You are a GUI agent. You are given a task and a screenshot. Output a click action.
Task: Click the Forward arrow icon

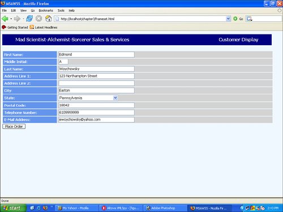point(17,19)
